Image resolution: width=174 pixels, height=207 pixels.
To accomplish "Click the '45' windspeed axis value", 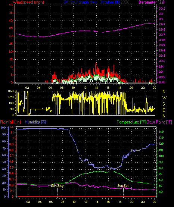I will click(11, 13).
